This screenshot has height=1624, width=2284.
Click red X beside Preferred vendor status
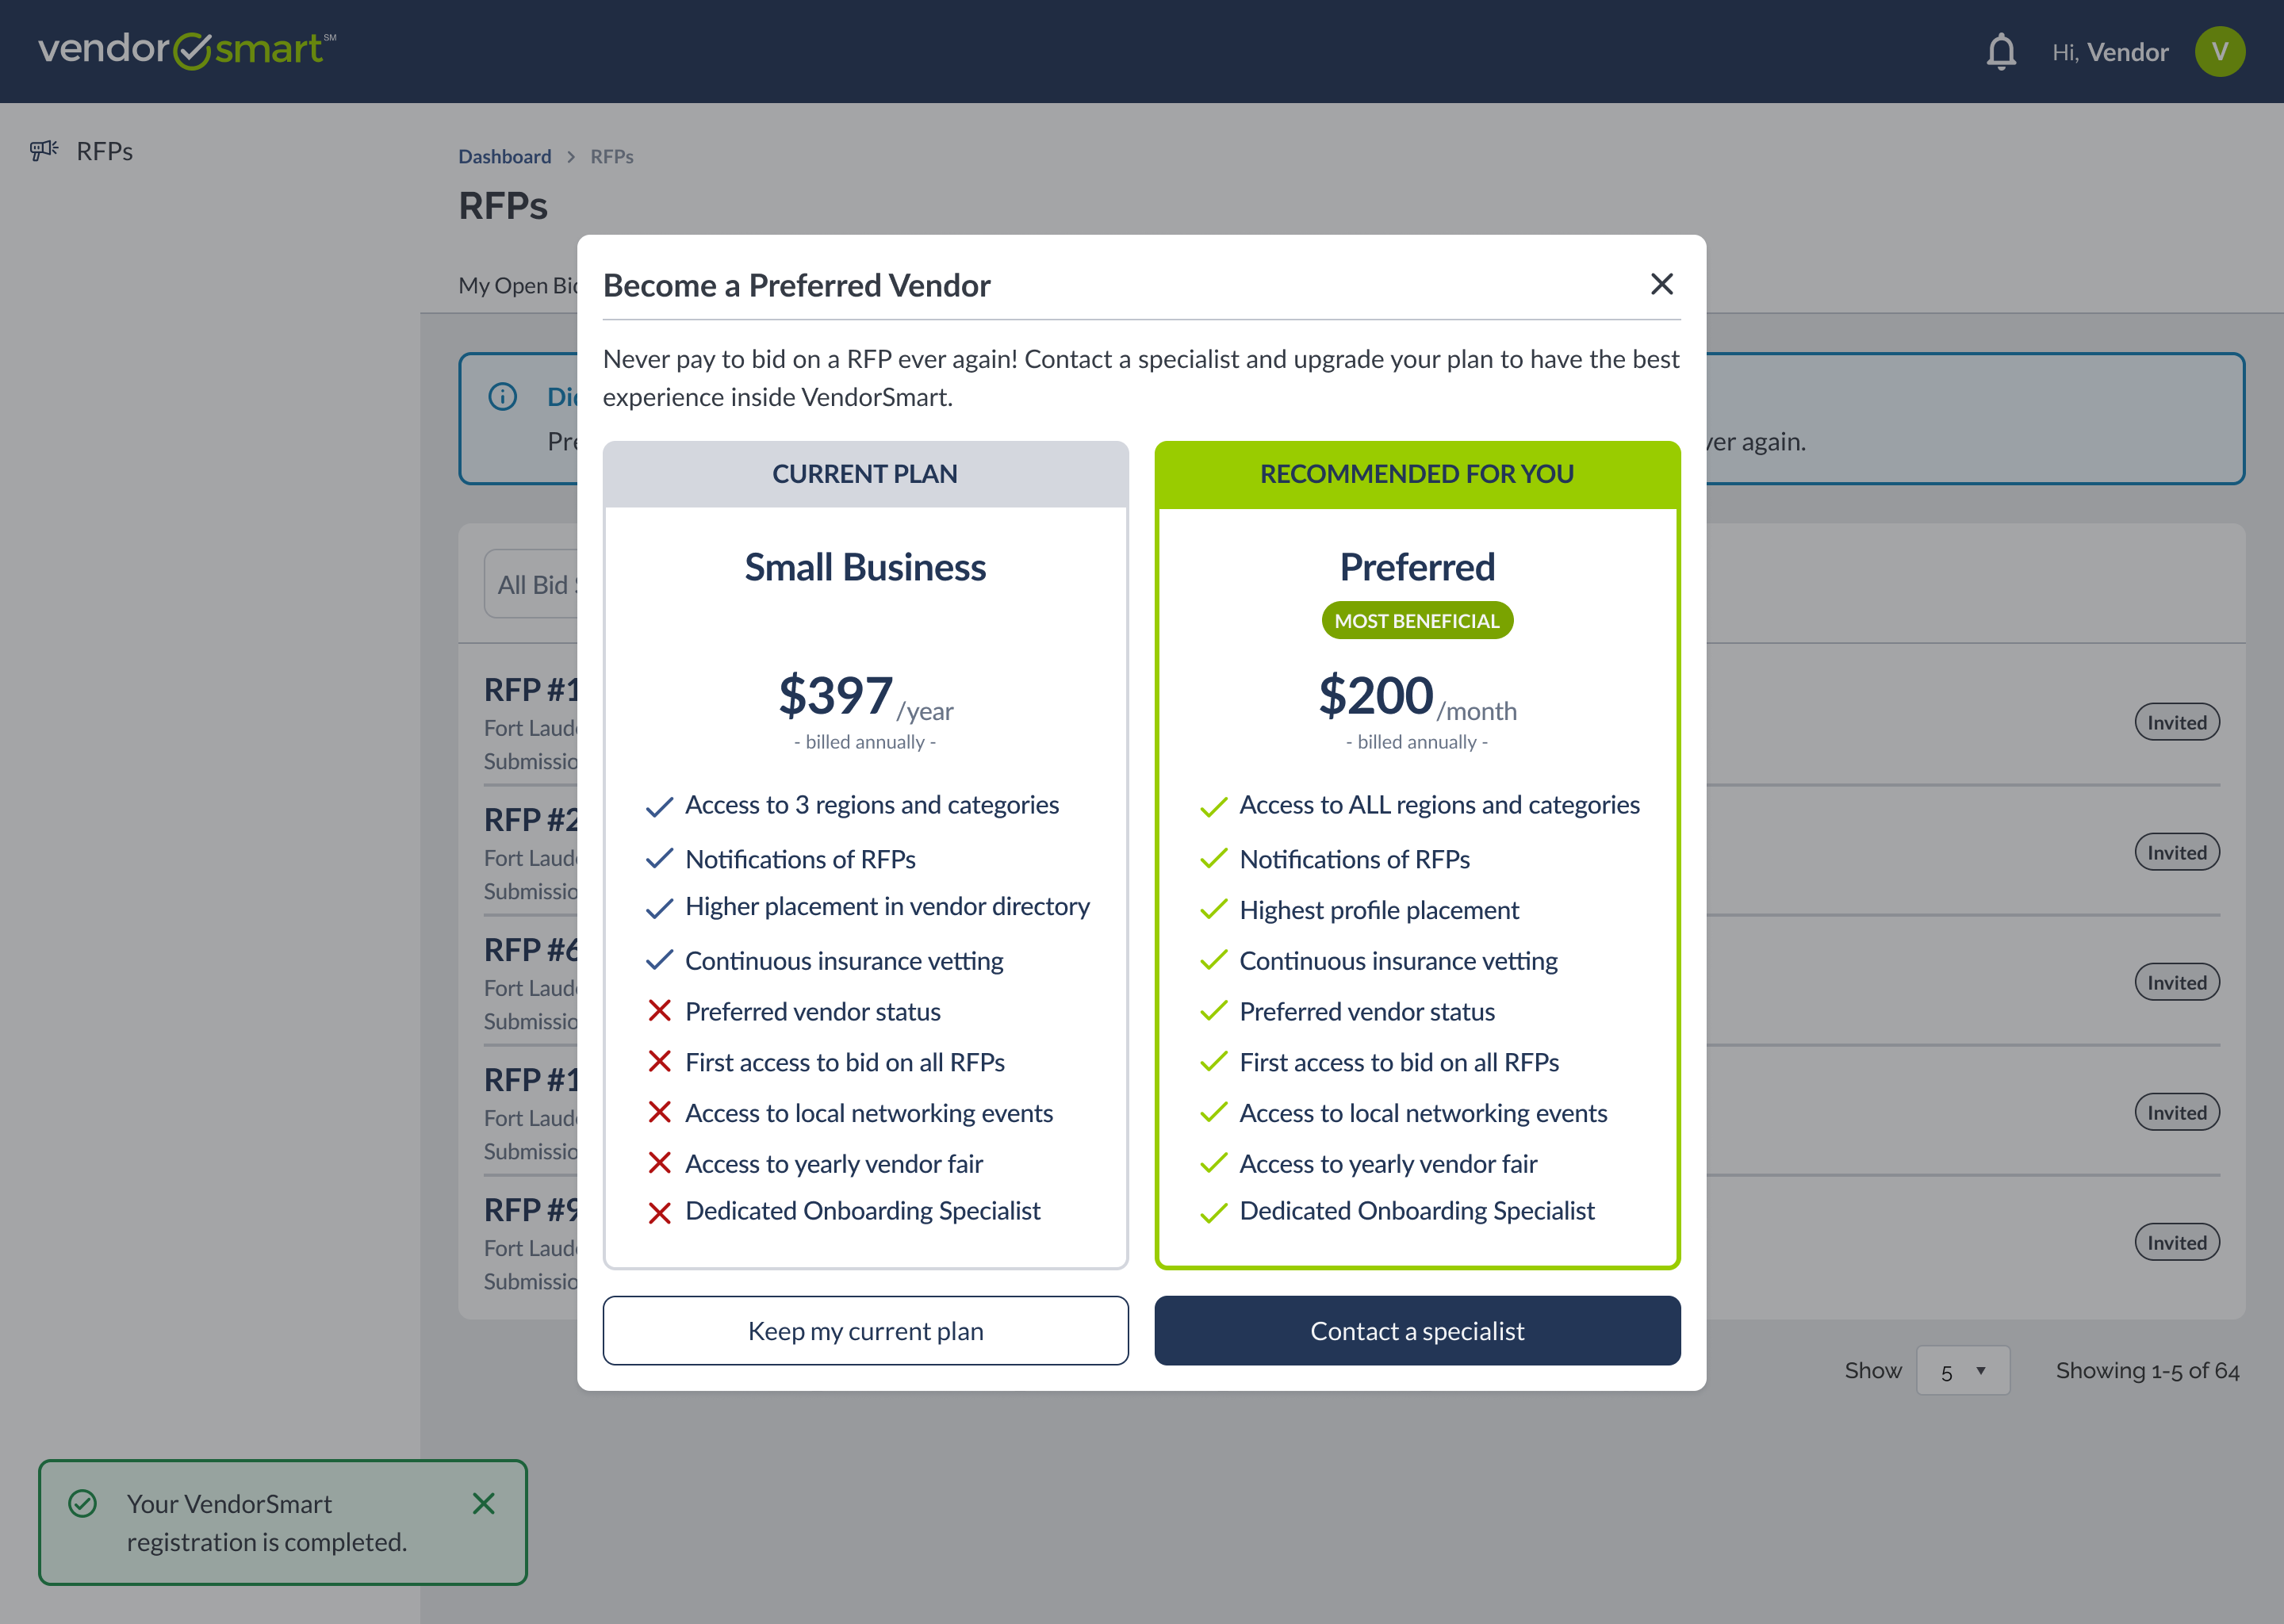click(x=659, y=1011)
